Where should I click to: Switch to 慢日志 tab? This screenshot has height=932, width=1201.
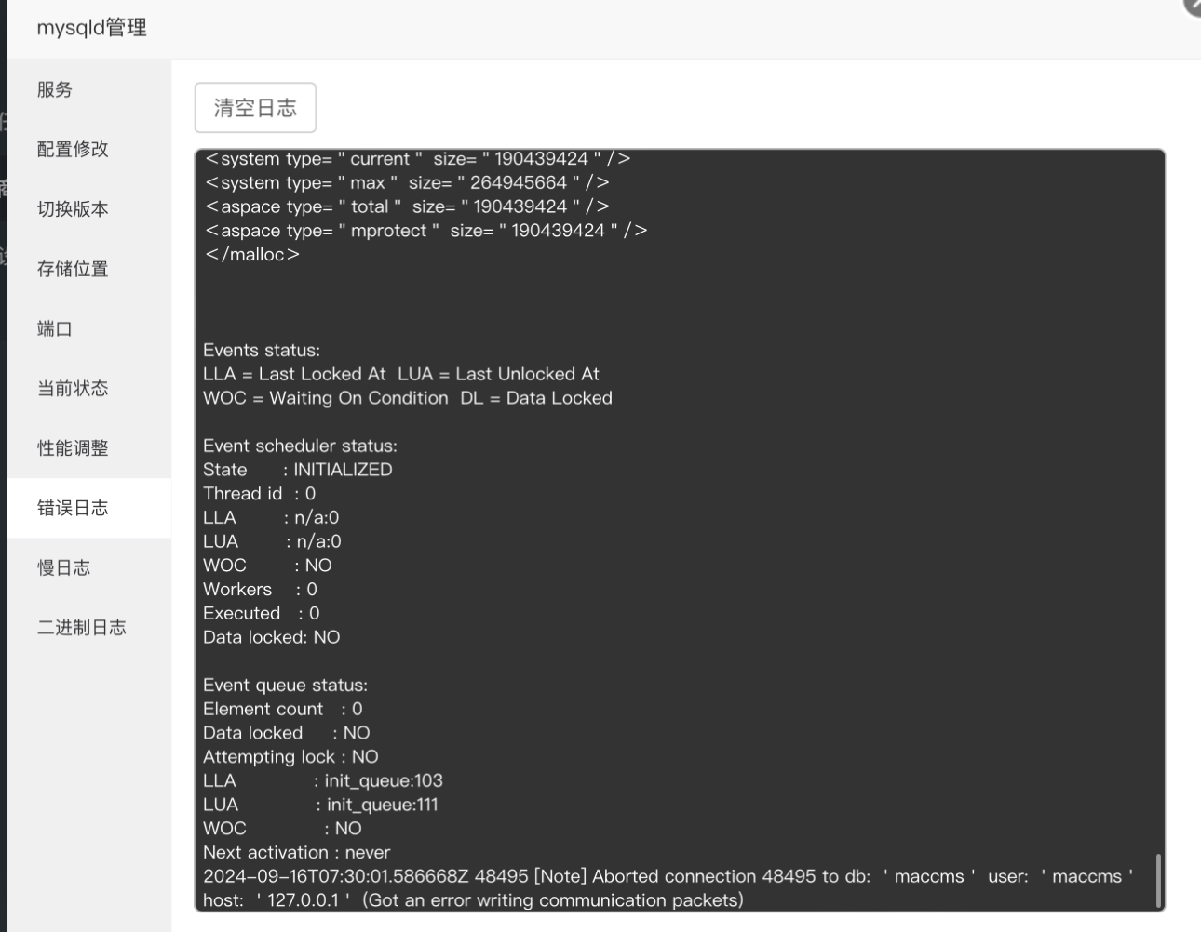click(x=89, y=567)
